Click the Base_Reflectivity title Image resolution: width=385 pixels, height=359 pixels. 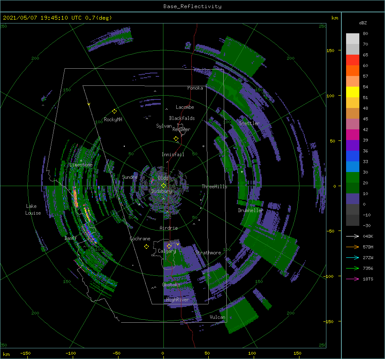[x=192, y=6]
